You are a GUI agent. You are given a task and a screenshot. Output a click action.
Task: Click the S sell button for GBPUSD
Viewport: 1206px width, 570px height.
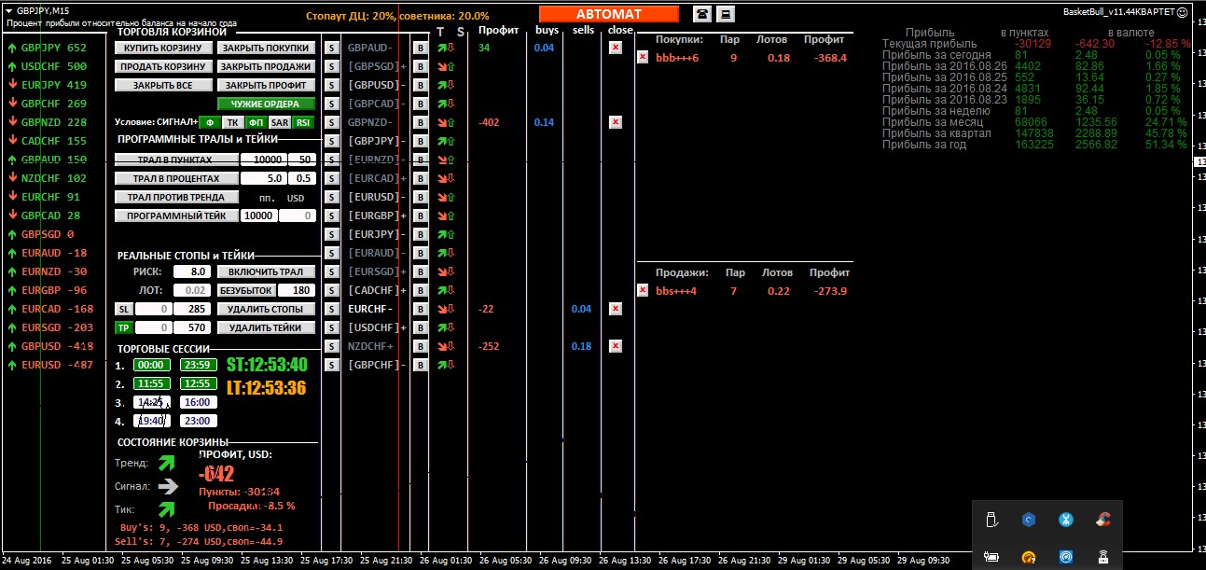point(331,85)
